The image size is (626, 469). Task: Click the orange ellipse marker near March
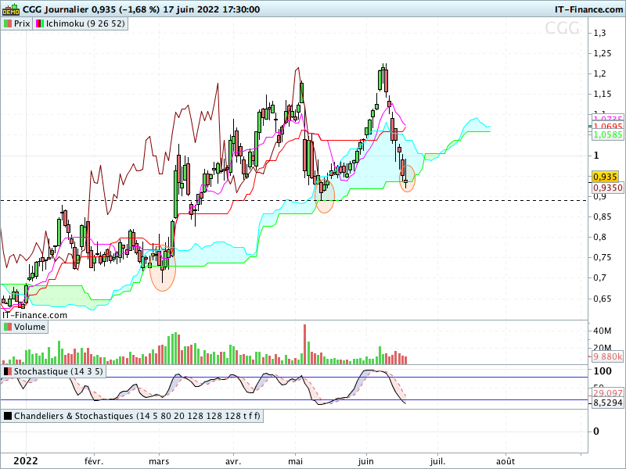(163, 269)
